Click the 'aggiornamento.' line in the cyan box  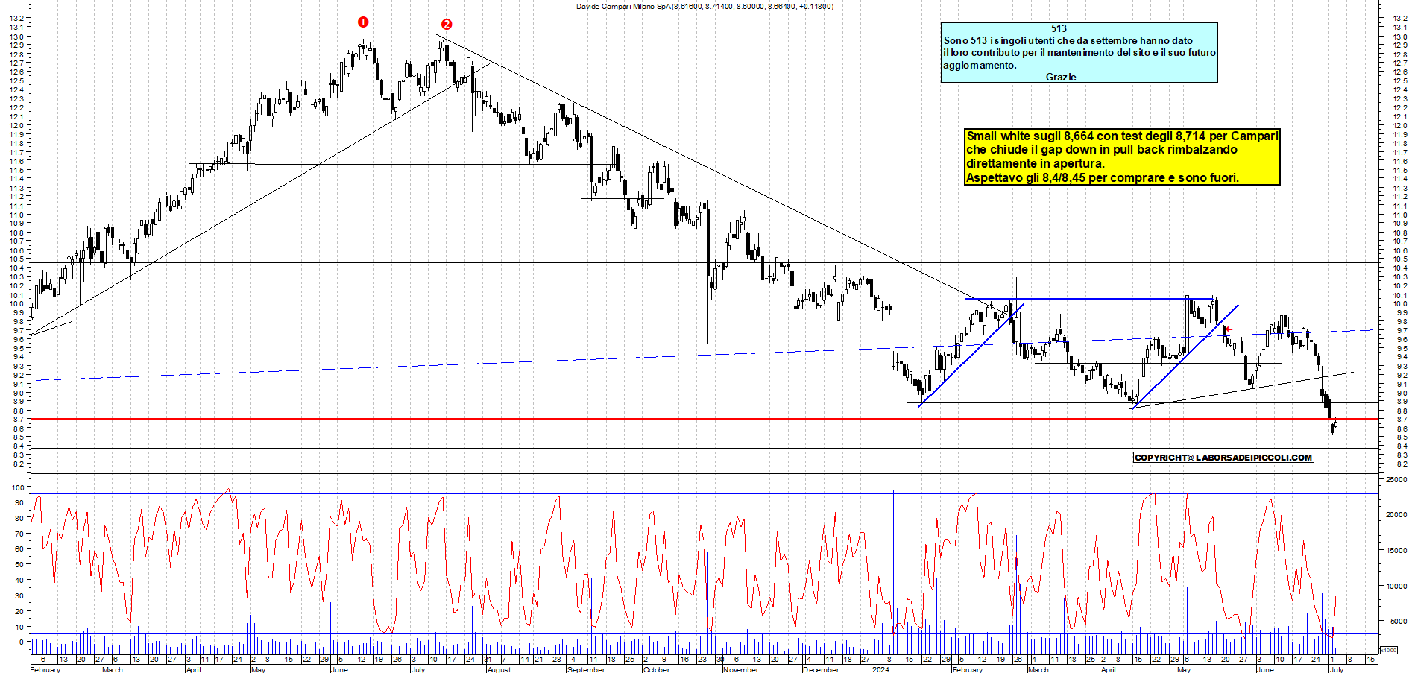(x=980, y=65)
